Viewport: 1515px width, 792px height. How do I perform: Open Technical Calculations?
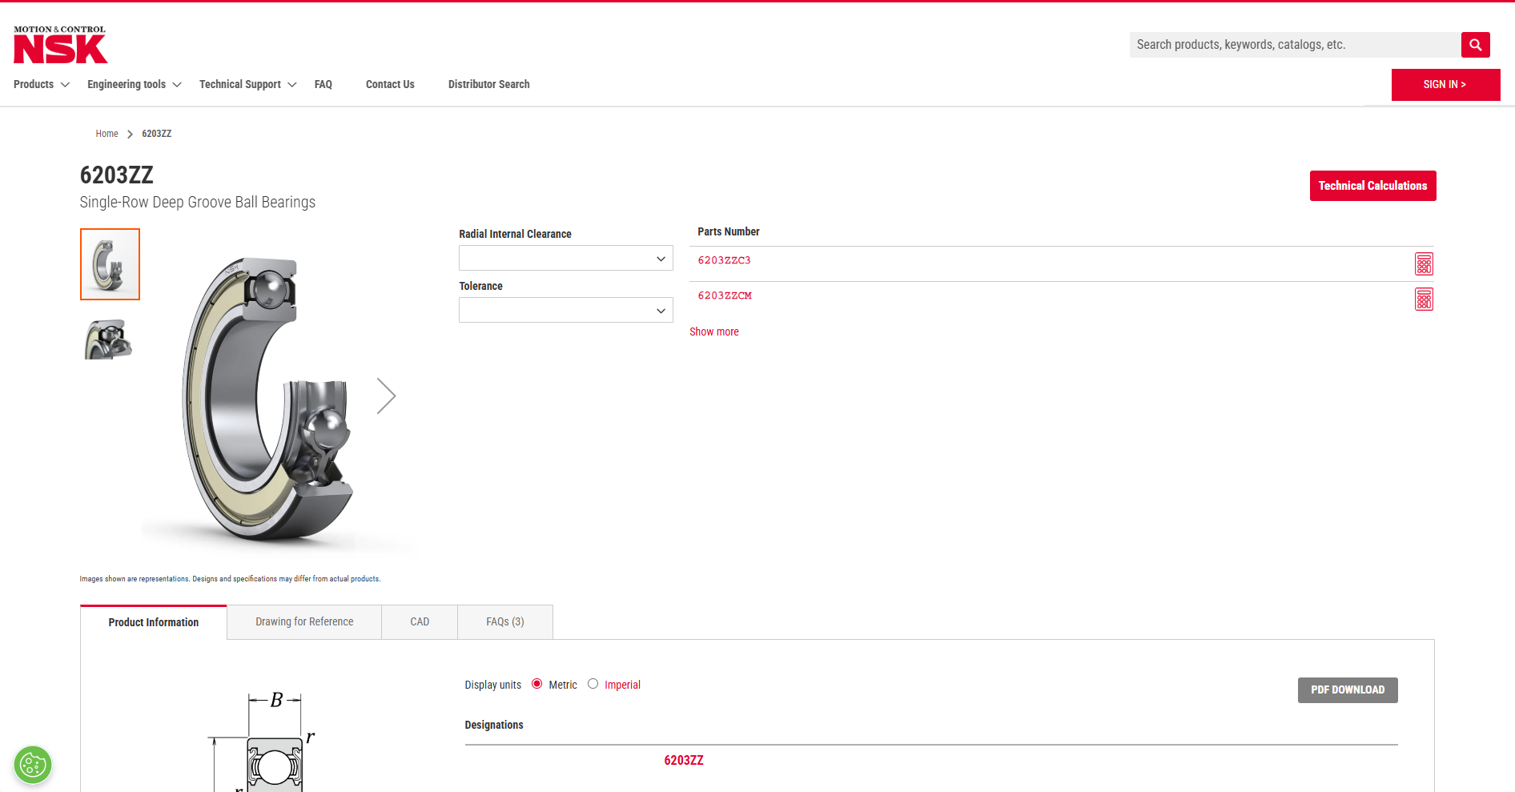click(1372, 185)
